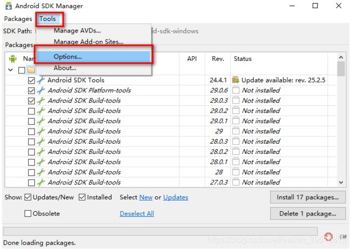
Task: Click the update available status icon for SDK Tools
Action: pyautogui.click(x=236, y=80)
